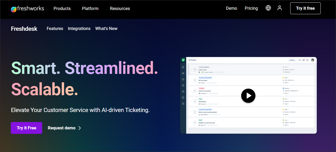This screenshot has width=336, height=152.
Task: Click the search magnifier in the tickets preview
Action: 300,60
